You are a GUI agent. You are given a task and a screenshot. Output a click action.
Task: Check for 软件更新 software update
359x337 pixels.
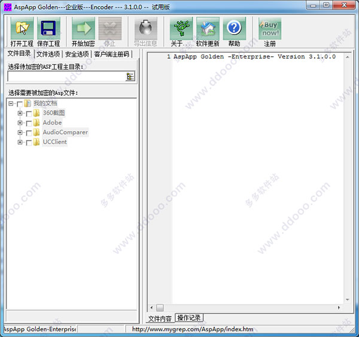[208, 28]
